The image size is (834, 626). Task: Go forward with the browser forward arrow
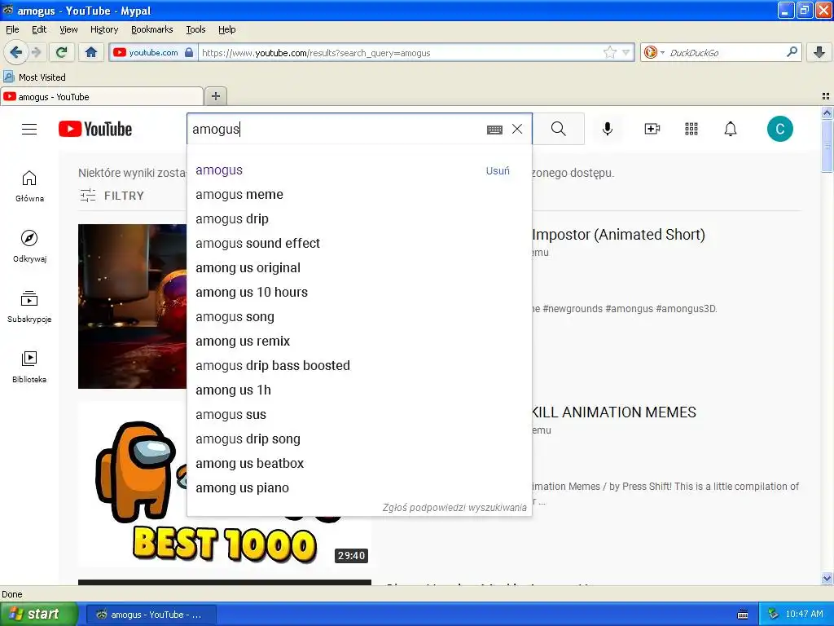coord(36,52)
